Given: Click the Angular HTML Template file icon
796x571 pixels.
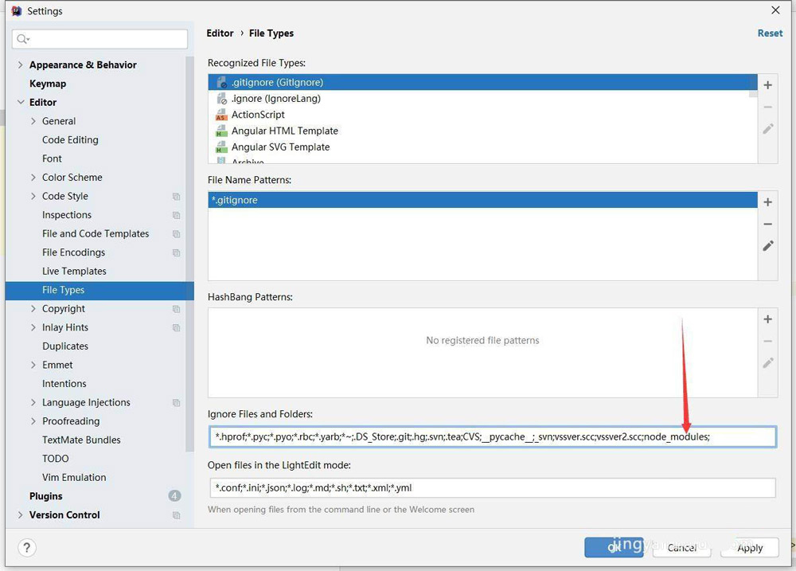Looking at the screenshot, I should pyautogui.click(x=220, y=131).
